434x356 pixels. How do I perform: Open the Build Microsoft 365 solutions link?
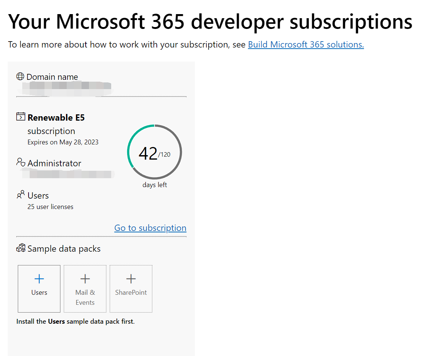coord(306,45)
